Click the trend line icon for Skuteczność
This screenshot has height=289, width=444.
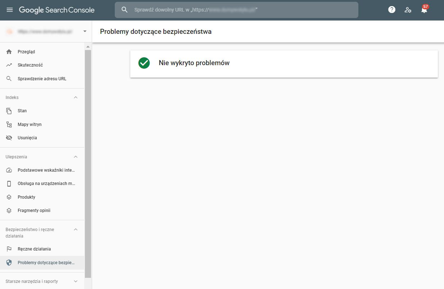[9, 65]
